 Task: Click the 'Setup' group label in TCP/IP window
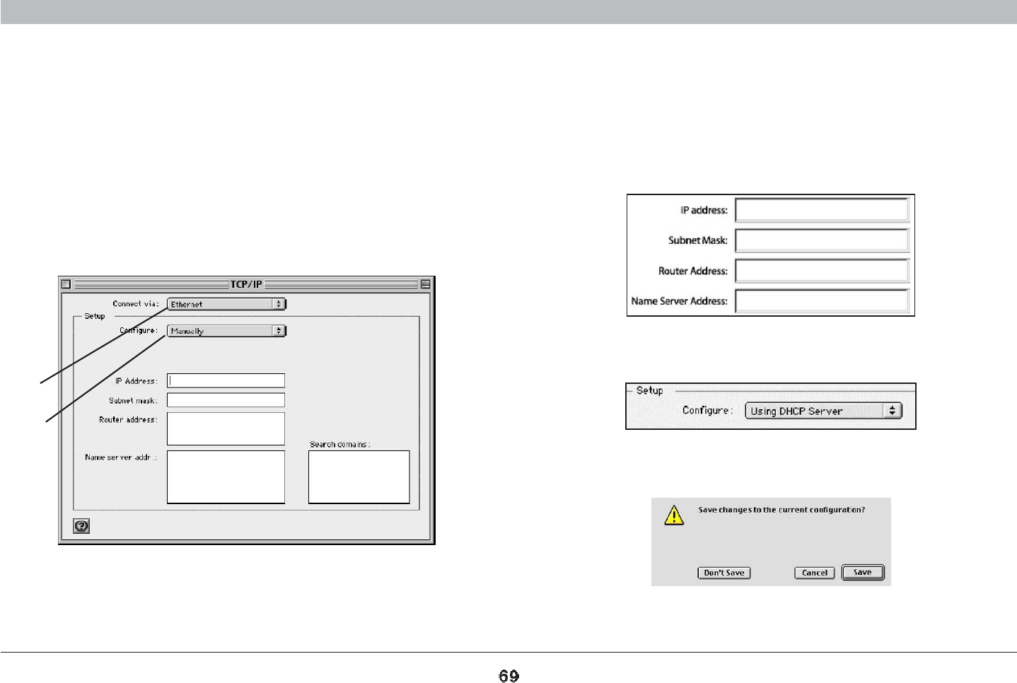click(x=95, y=316)
